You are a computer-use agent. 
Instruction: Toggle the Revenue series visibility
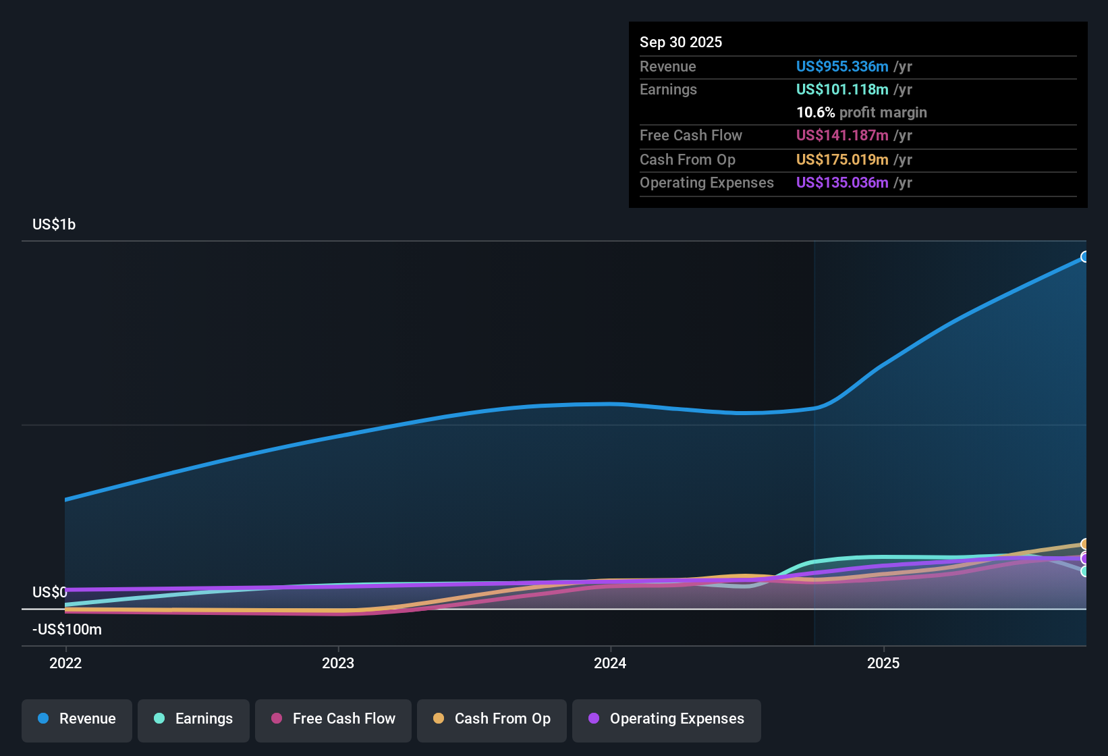tap(76, 719)
